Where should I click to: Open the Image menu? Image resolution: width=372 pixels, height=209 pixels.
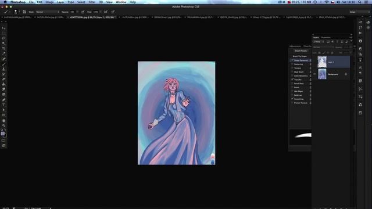click(x=49, y=2)
